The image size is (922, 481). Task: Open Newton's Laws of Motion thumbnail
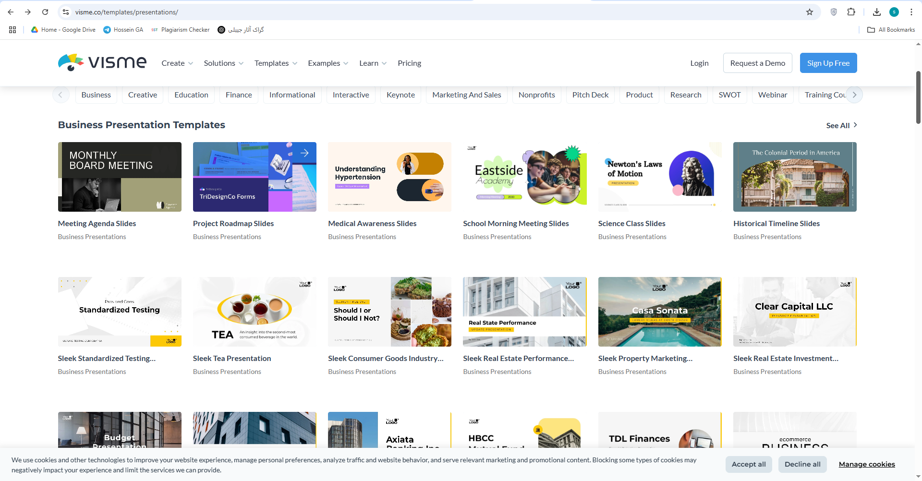click(660, 177)
